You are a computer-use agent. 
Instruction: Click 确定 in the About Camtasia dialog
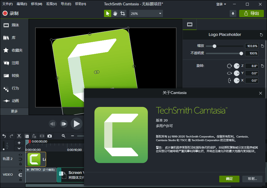coord(229,179)
